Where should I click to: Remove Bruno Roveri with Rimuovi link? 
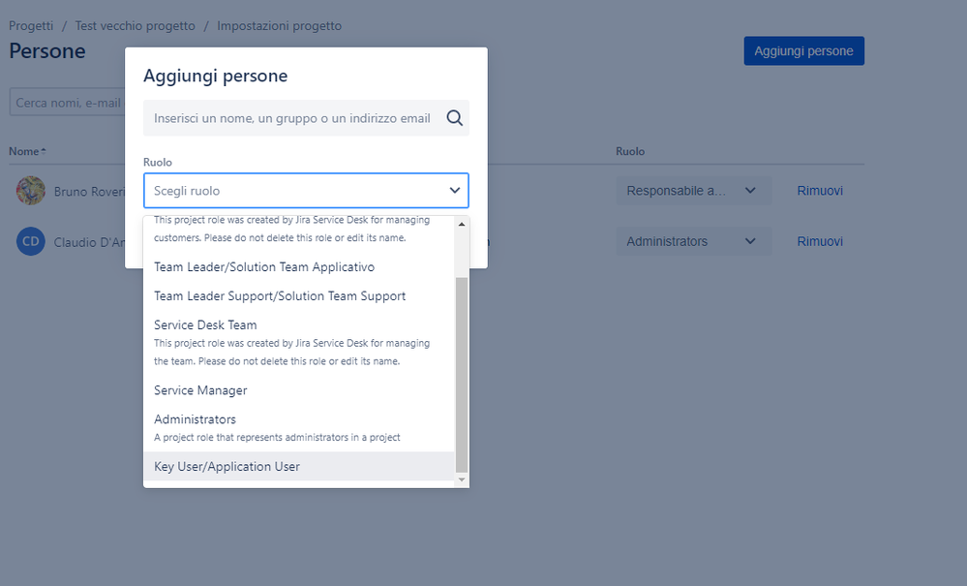[820, 191]
